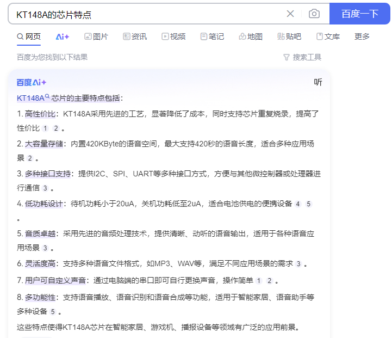Image resolution: width=392 pixels, height=338 pixels.
Task: Click the 大容量存储 highlighted term
Action: (44, 144)
